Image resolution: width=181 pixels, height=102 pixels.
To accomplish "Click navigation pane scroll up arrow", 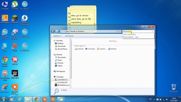I will pos(70,39).
